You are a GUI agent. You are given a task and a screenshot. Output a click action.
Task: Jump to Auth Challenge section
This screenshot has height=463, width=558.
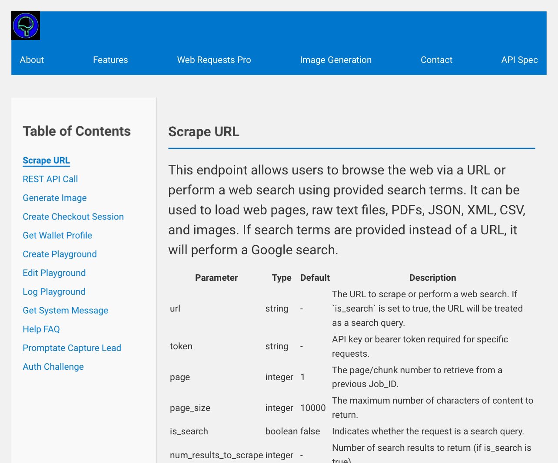pyautogui.click(x=53, y=367)
